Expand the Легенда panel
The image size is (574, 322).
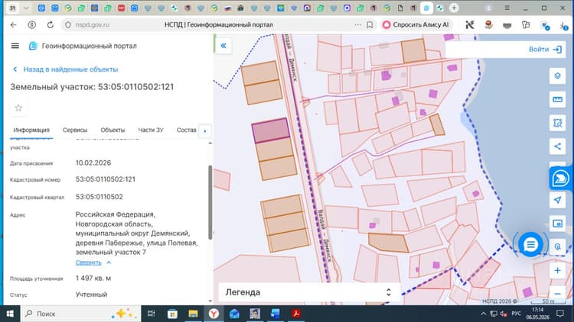tap(308, 292)
